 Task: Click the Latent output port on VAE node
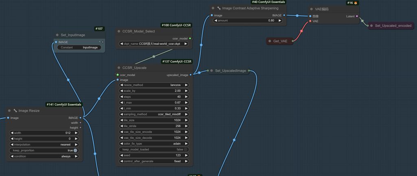[357, 16]
